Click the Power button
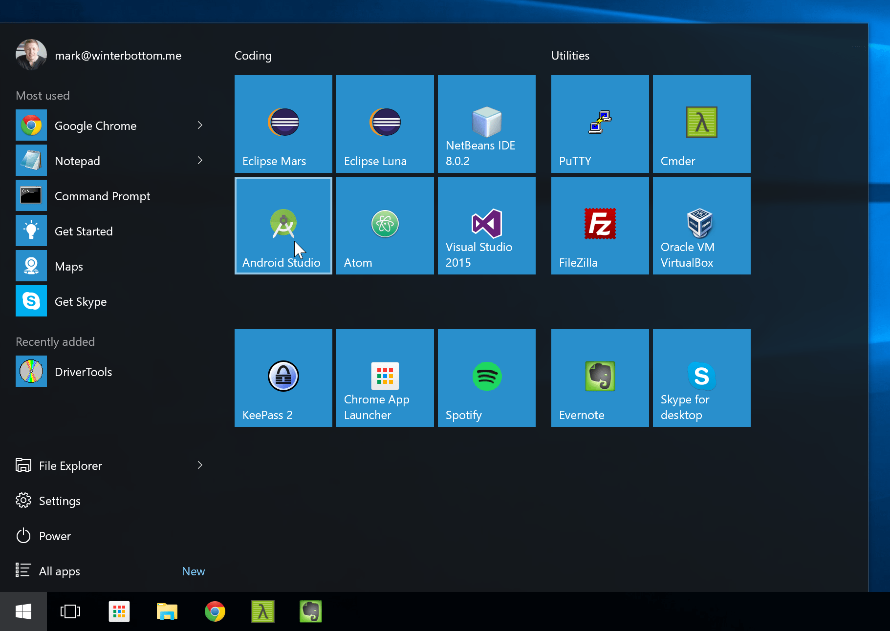The image size is (890, 631). (x=54, y=536)
